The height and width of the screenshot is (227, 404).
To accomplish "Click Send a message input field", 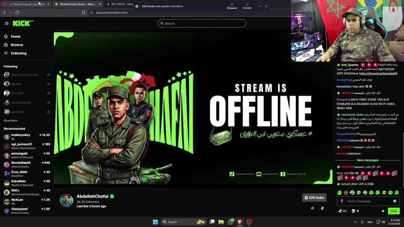I will click(x=368, y=201).
